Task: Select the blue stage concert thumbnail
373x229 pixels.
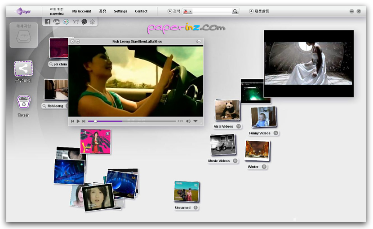Action: coord(69,172)
